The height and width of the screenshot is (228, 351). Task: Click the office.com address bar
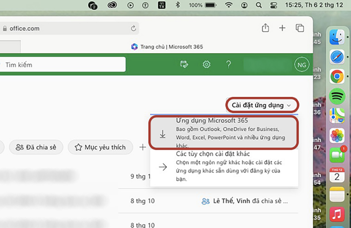[x=66, y=29]
